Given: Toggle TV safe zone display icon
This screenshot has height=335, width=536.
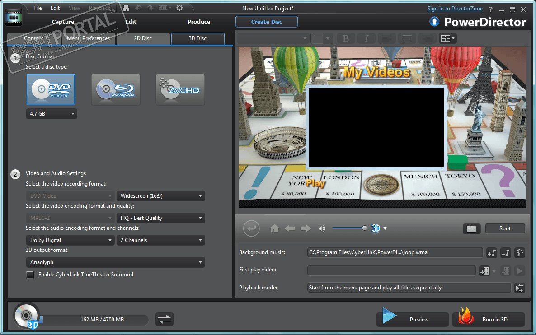Looking at the screenshot, I should click(471, 228).
